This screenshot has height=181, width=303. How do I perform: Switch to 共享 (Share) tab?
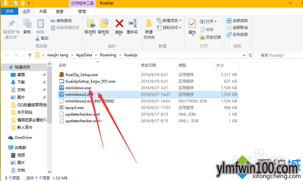[43, 11]
